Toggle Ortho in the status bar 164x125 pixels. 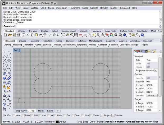click(x=93, y=122)
